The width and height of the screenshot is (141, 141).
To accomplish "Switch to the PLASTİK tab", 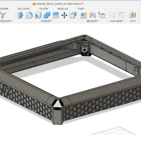I will [44, 9].
